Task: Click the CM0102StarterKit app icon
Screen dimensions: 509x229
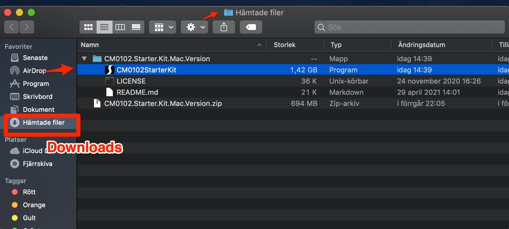Action: point(110,70)
